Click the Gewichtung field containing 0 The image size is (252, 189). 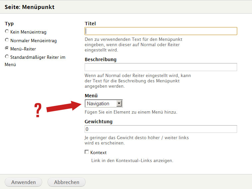pyautogui.click(x=161, y=129)
